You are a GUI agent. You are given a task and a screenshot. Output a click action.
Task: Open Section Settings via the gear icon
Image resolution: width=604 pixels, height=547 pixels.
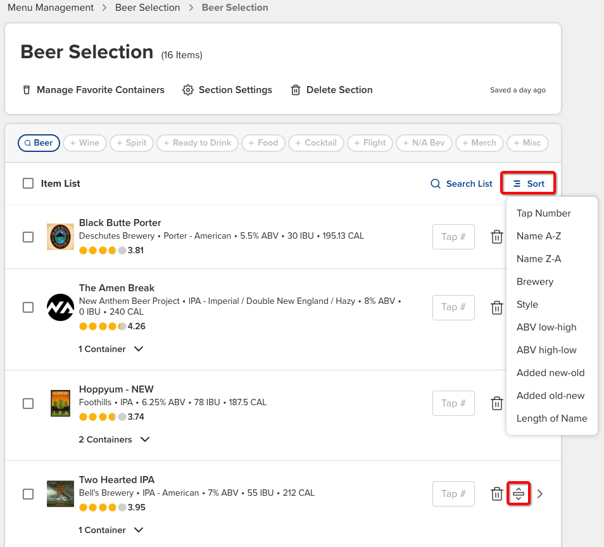[188, 90]
